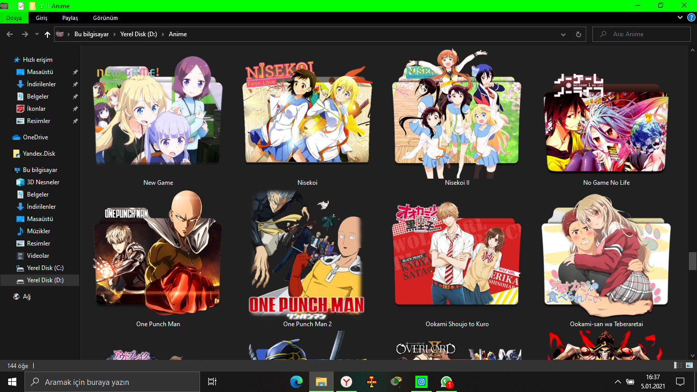
Task: Open Belgeler under Hızlı erişim
Action: tap(38, 96)
